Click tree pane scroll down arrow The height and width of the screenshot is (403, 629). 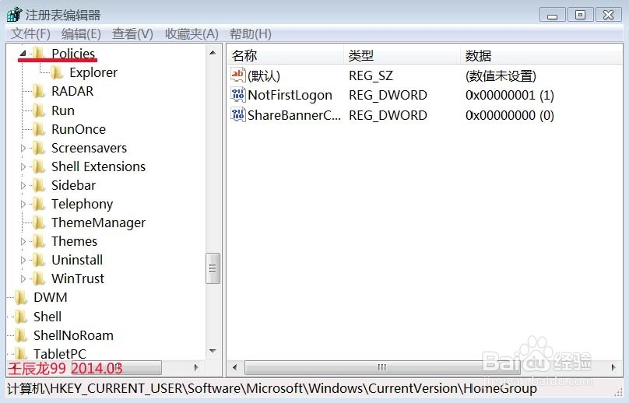tap(213, 352)
